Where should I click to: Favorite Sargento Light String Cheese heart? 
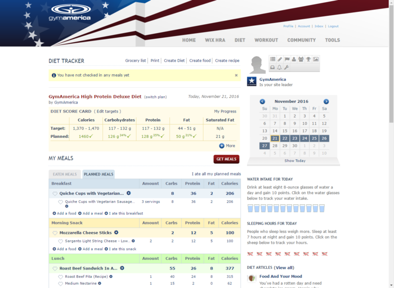pyautogui.click(x=61, y=241)
